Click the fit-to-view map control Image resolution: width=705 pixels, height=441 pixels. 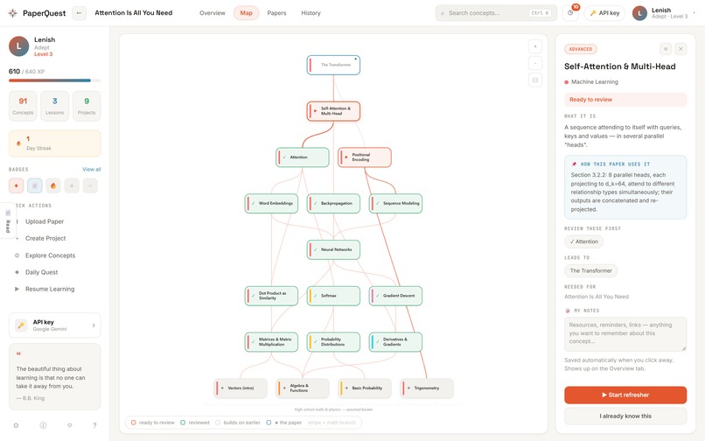[535, 80]
